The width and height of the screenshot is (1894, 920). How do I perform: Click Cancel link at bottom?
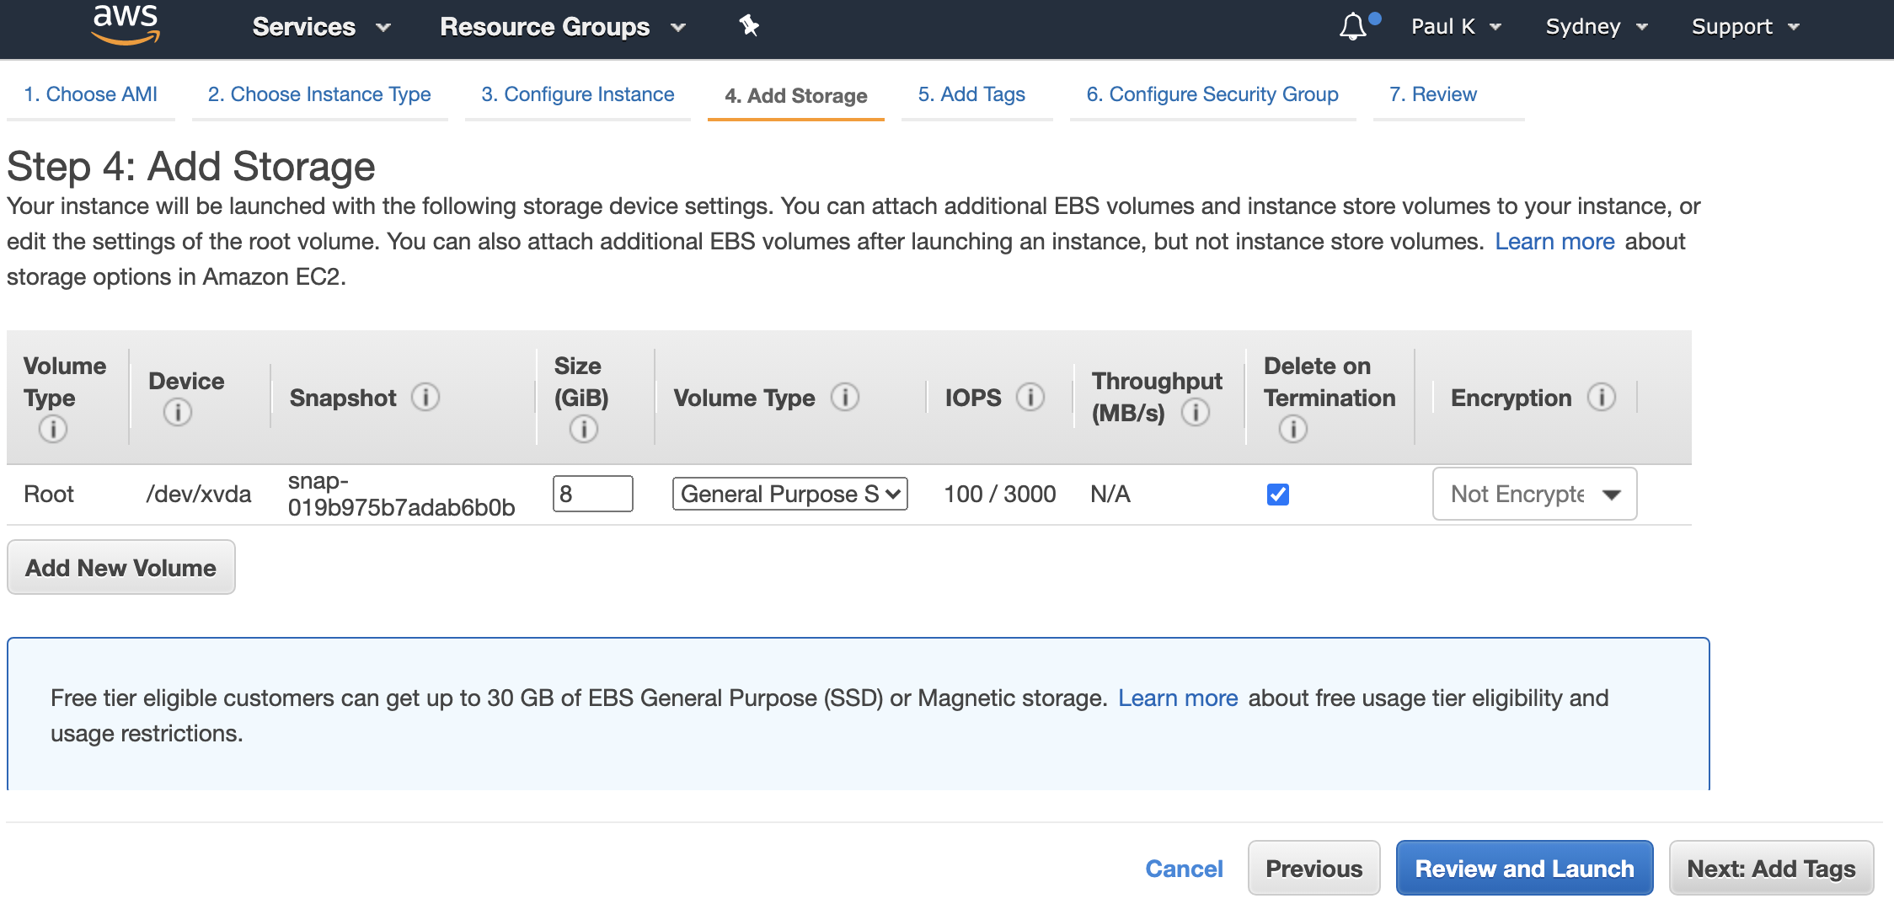[x=1184, y=869]
